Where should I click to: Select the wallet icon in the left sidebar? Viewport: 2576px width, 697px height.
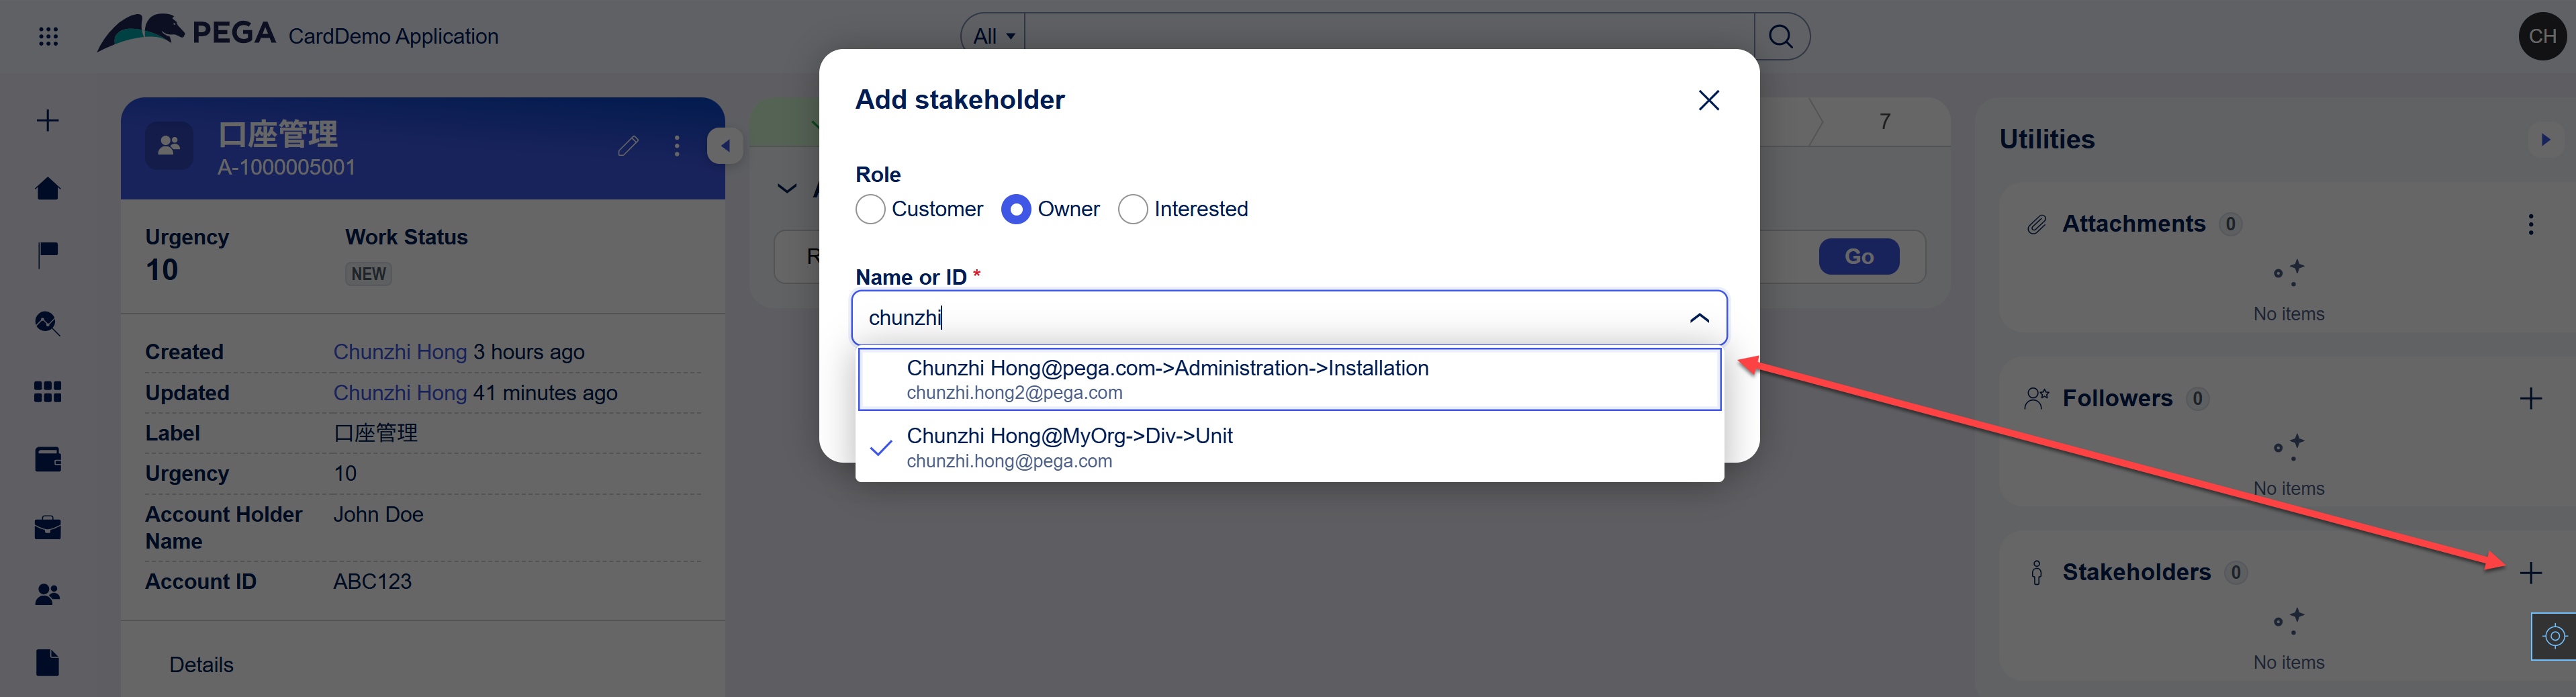[x=47, y=459]
